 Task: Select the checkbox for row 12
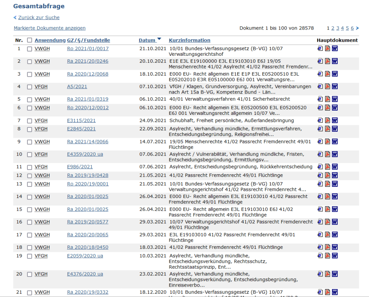point(30,176)
